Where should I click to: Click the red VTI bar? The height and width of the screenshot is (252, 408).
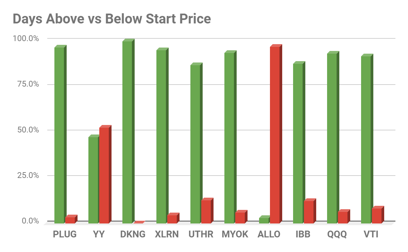point(378,215)
